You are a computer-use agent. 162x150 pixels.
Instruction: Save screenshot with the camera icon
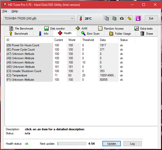[x=122, y=18]
